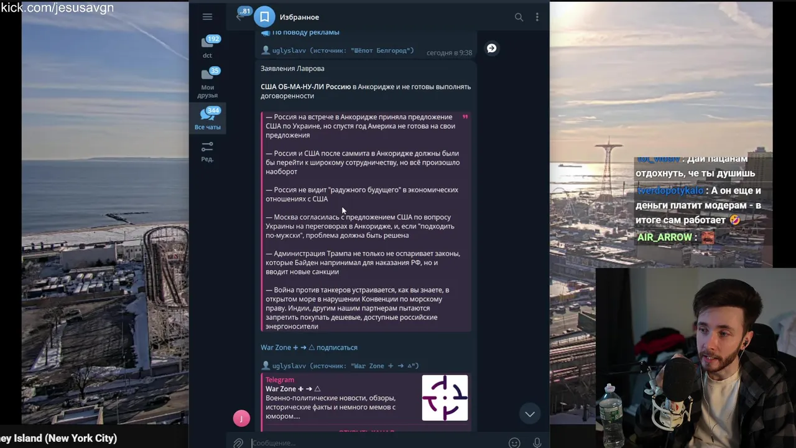
Task: Click the pink J user avatar
Action: click(241, 418)
